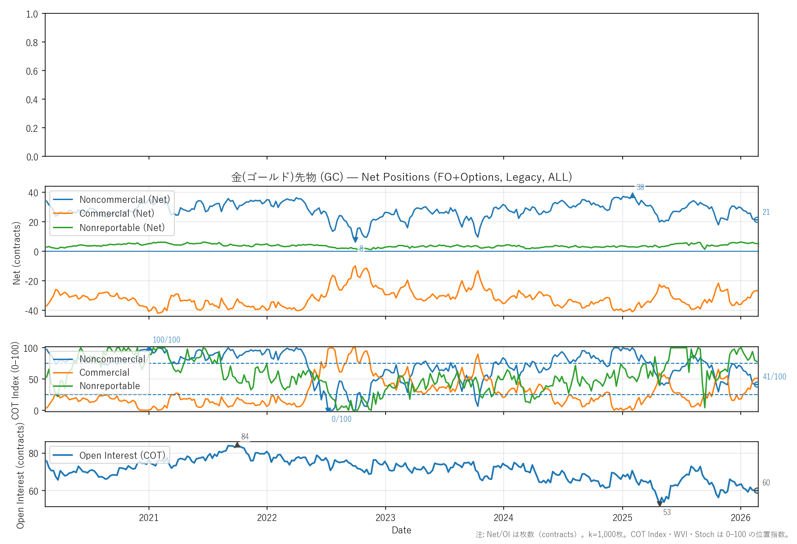The width and height of the screenshot is (797, 544).
Task: Click the footnote text about contracts units
Action: pyautogui.click(x=633, y=535)
